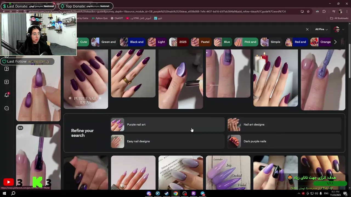Refine search with Dark purple nails
This screenshot has height=197, width=351.
(x=284, y=141)
